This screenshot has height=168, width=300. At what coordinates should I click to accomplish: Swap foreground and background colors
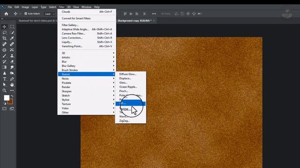(x=12, y=96)
